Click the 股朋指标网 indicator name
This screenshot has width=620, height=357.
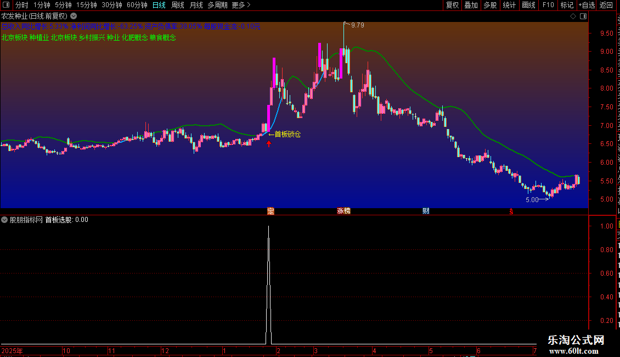(26, 220)
